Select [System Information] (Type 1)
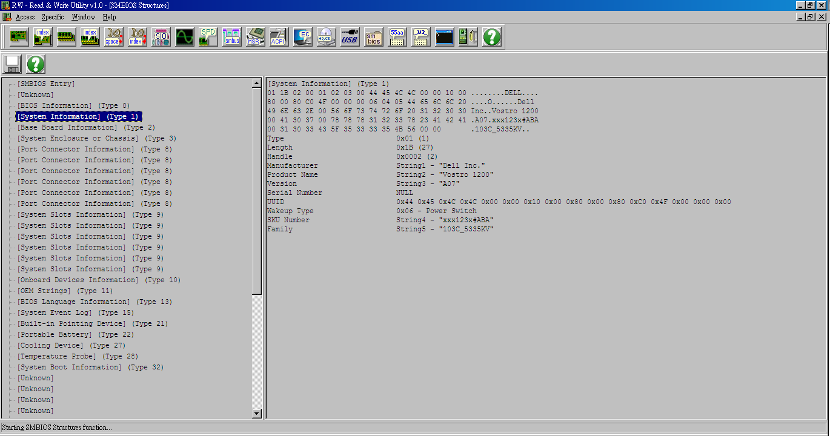 click(x=78, y=116)
